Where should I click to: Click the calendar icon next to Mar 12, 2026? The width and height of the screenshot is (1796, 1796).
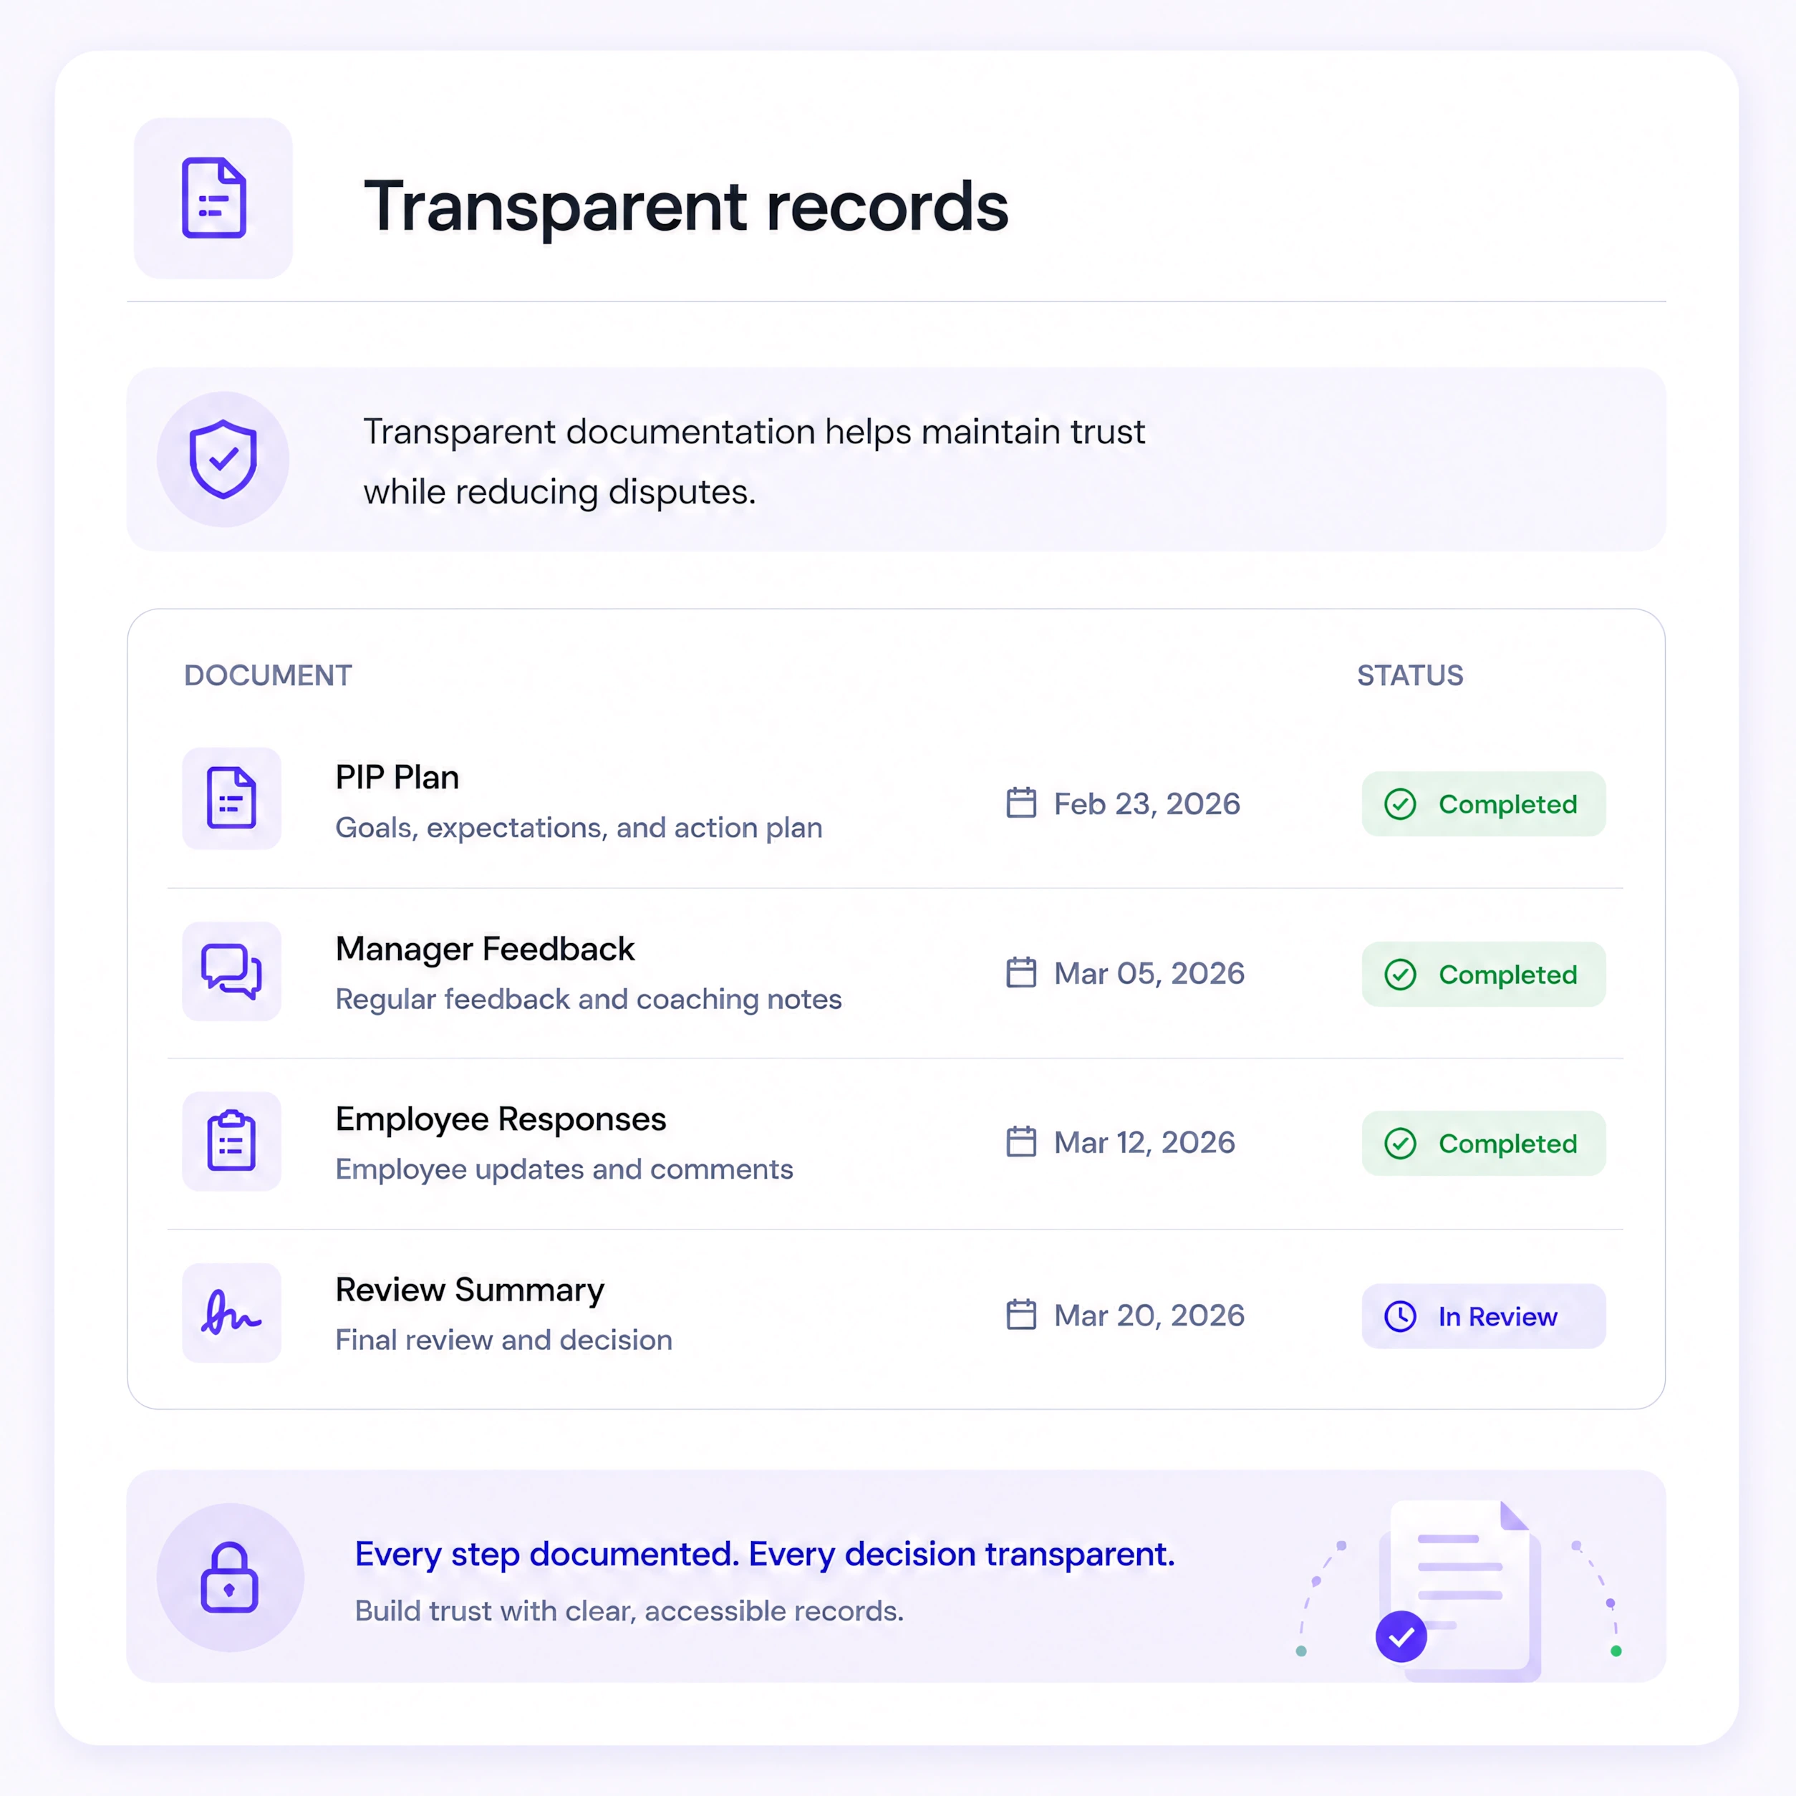(1022, 1141)
